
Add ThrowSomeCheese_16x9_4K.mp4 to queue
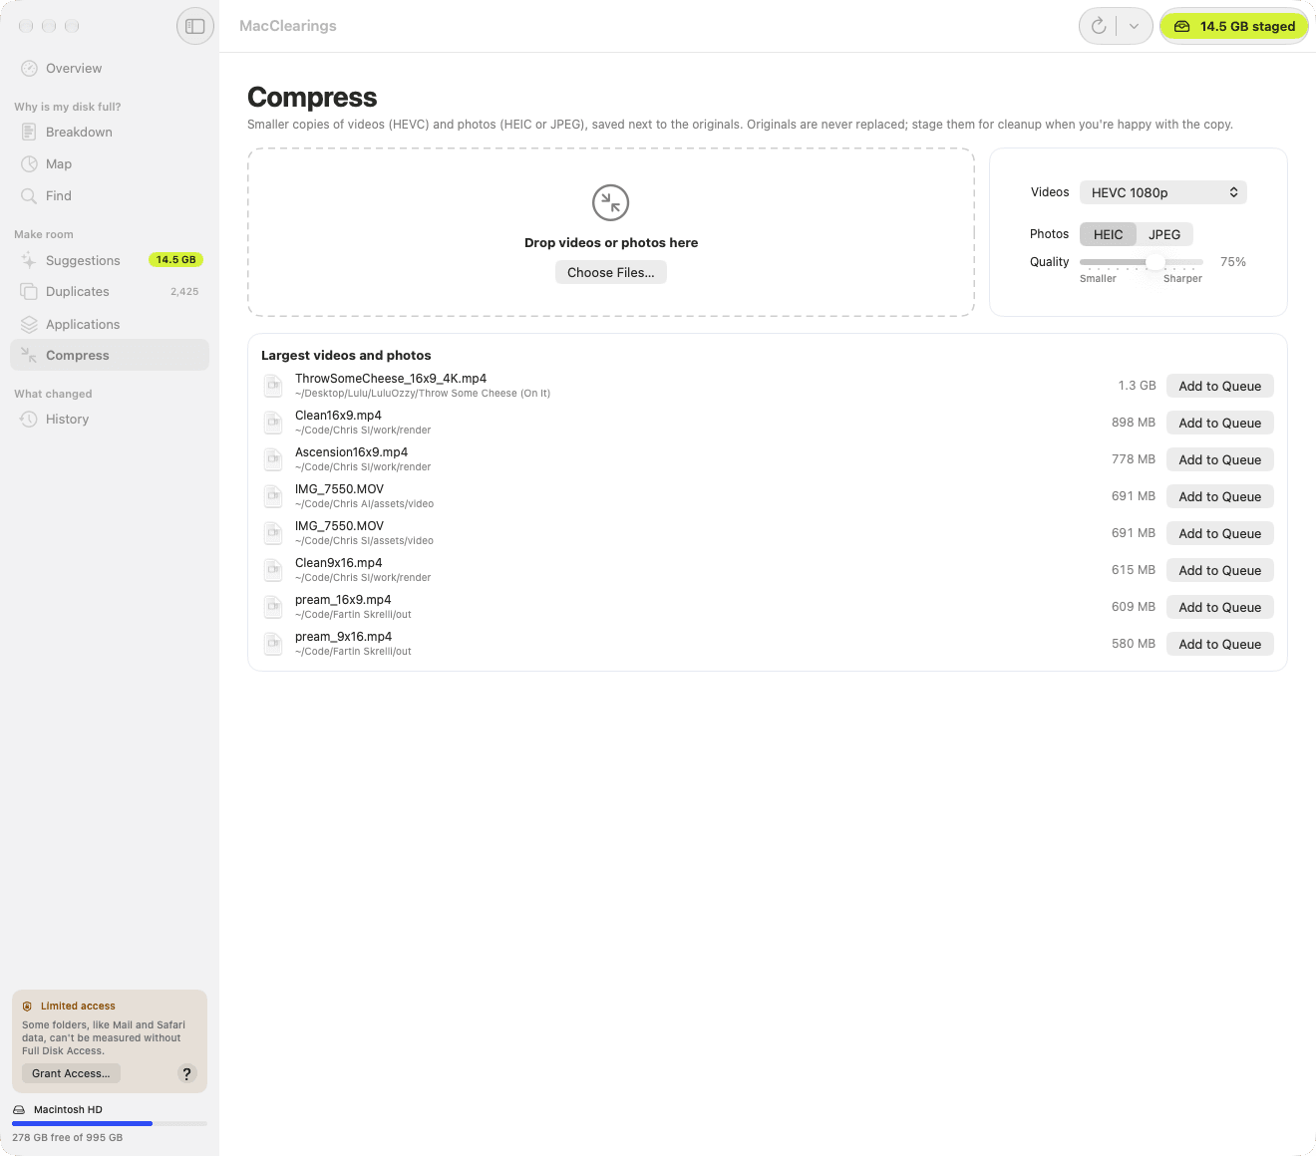point(1219,387)
